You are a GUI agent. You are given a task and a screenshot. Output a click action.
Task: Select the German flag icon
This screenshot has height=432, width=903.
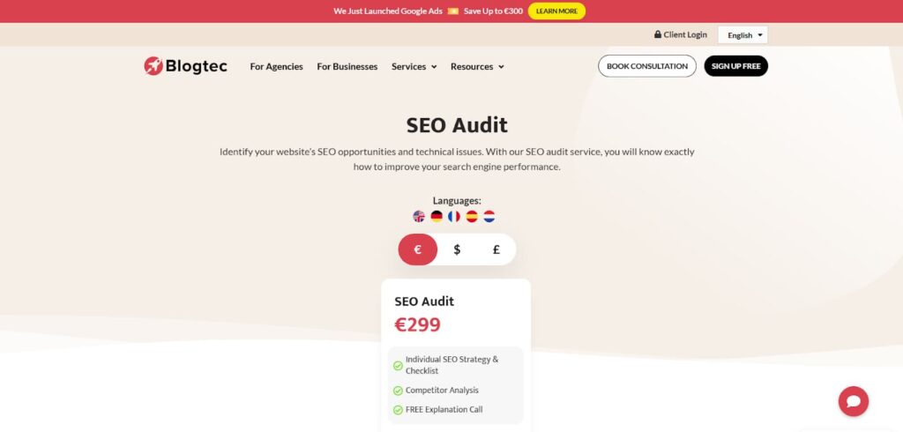click(x=437, y=217)
